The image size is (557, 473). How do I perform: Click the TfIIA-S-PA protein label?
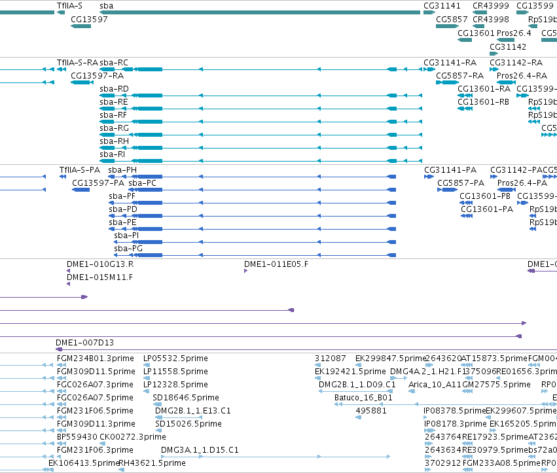click(80, 170)
